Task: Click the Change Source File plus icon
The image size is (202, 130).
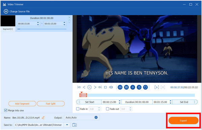Action: coord(6,11)
